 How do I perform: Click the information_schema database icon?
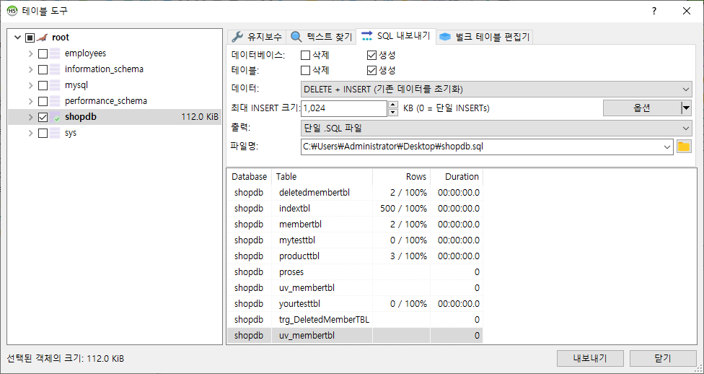55,69
